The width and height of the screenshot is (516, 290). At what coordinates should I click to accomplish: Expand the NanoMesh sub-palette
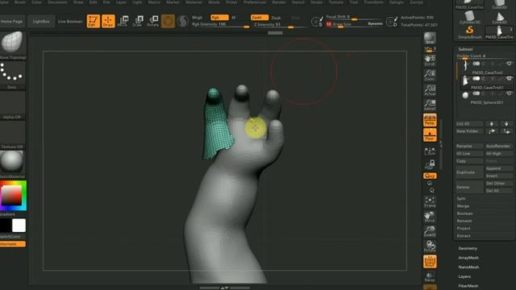click(468, 267)
